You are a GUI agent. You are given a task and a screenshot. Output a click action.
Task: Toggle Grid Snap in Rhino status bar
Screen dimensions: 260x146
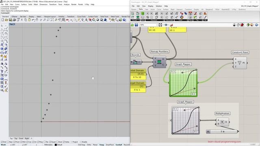coord(81,145)
